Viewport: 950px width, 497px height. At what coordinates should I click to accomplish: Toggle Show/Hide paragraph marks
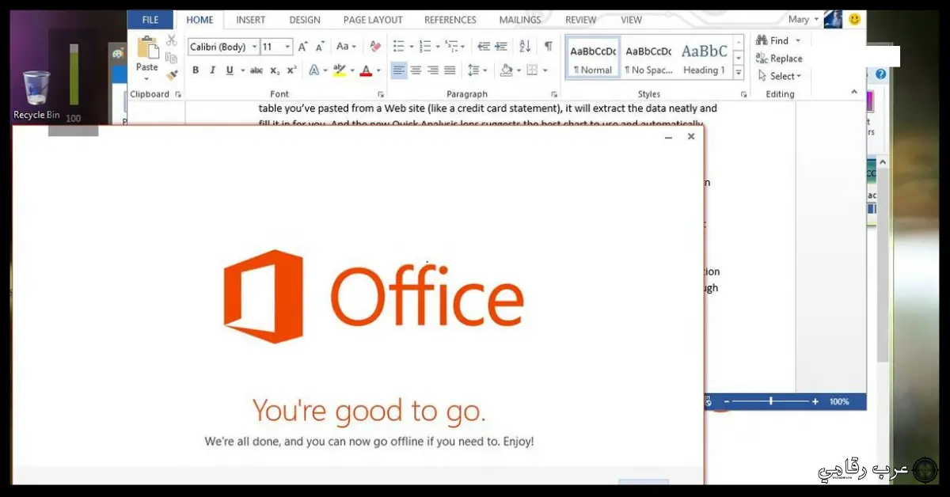[548, 47]
